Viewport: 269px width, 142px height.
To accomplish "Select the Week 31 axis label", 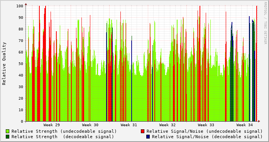I will pyautogui.click(x=129, y=125).
